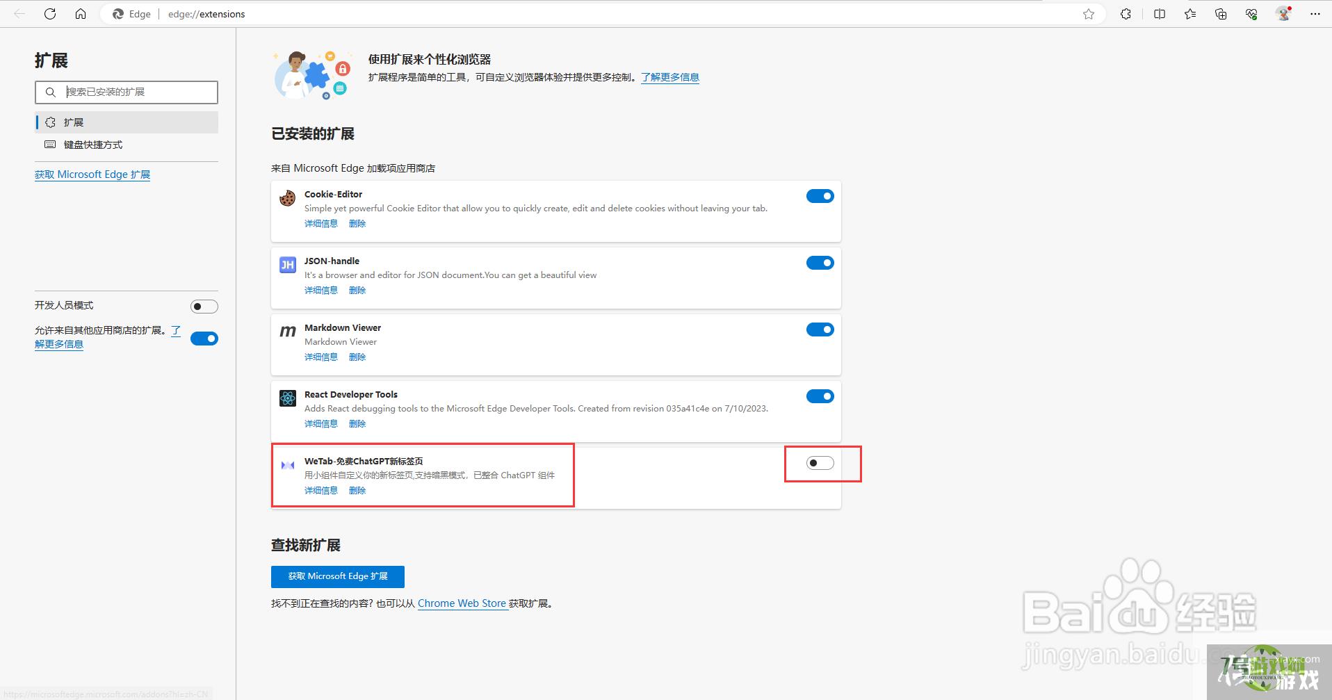Image resolution: width=1332 pixels, height=700 pixels.
Task: Toggle allow extensions from other stores
Action: [x=204, y=339]
